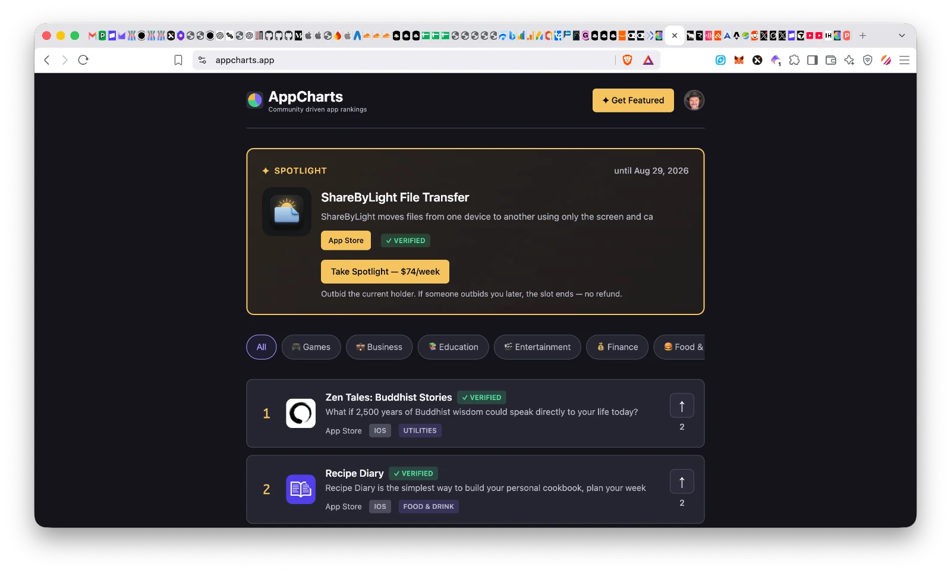
Task: Select the Games category filter
Action: click(x=311, y=347)
